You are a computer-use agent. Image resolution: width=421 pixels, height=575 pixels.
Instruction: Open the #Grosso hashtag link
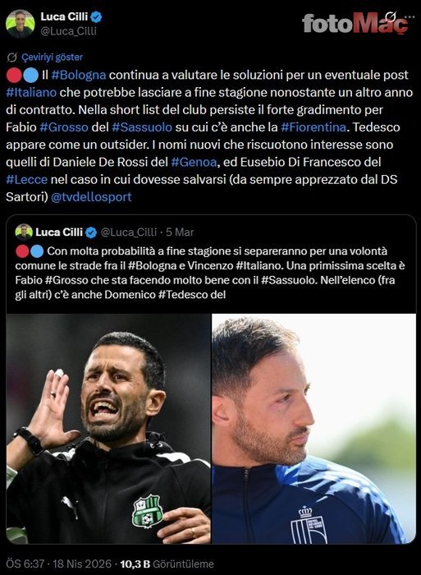[64, 126]
